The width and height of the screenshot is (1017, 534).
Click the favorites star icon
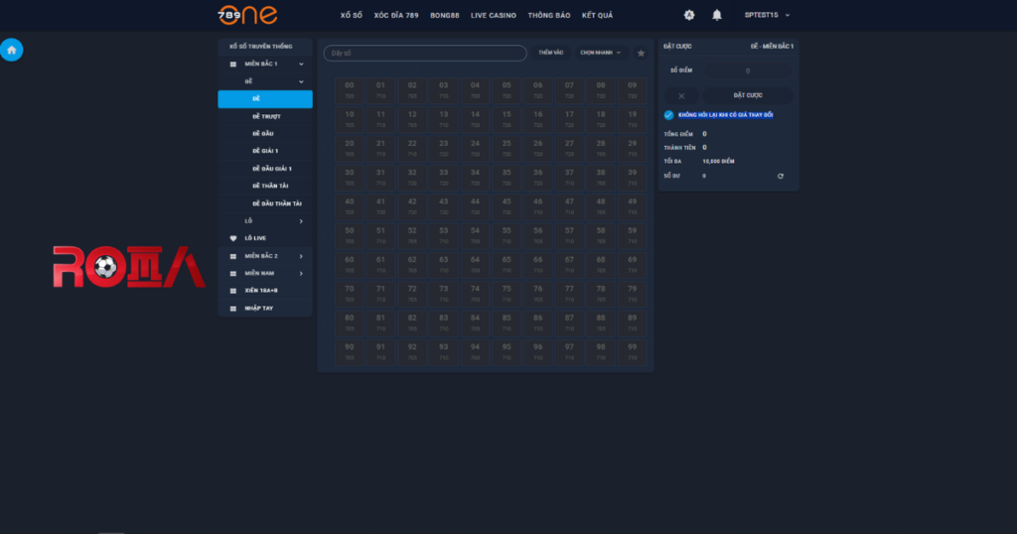click(x=641, y=54)
